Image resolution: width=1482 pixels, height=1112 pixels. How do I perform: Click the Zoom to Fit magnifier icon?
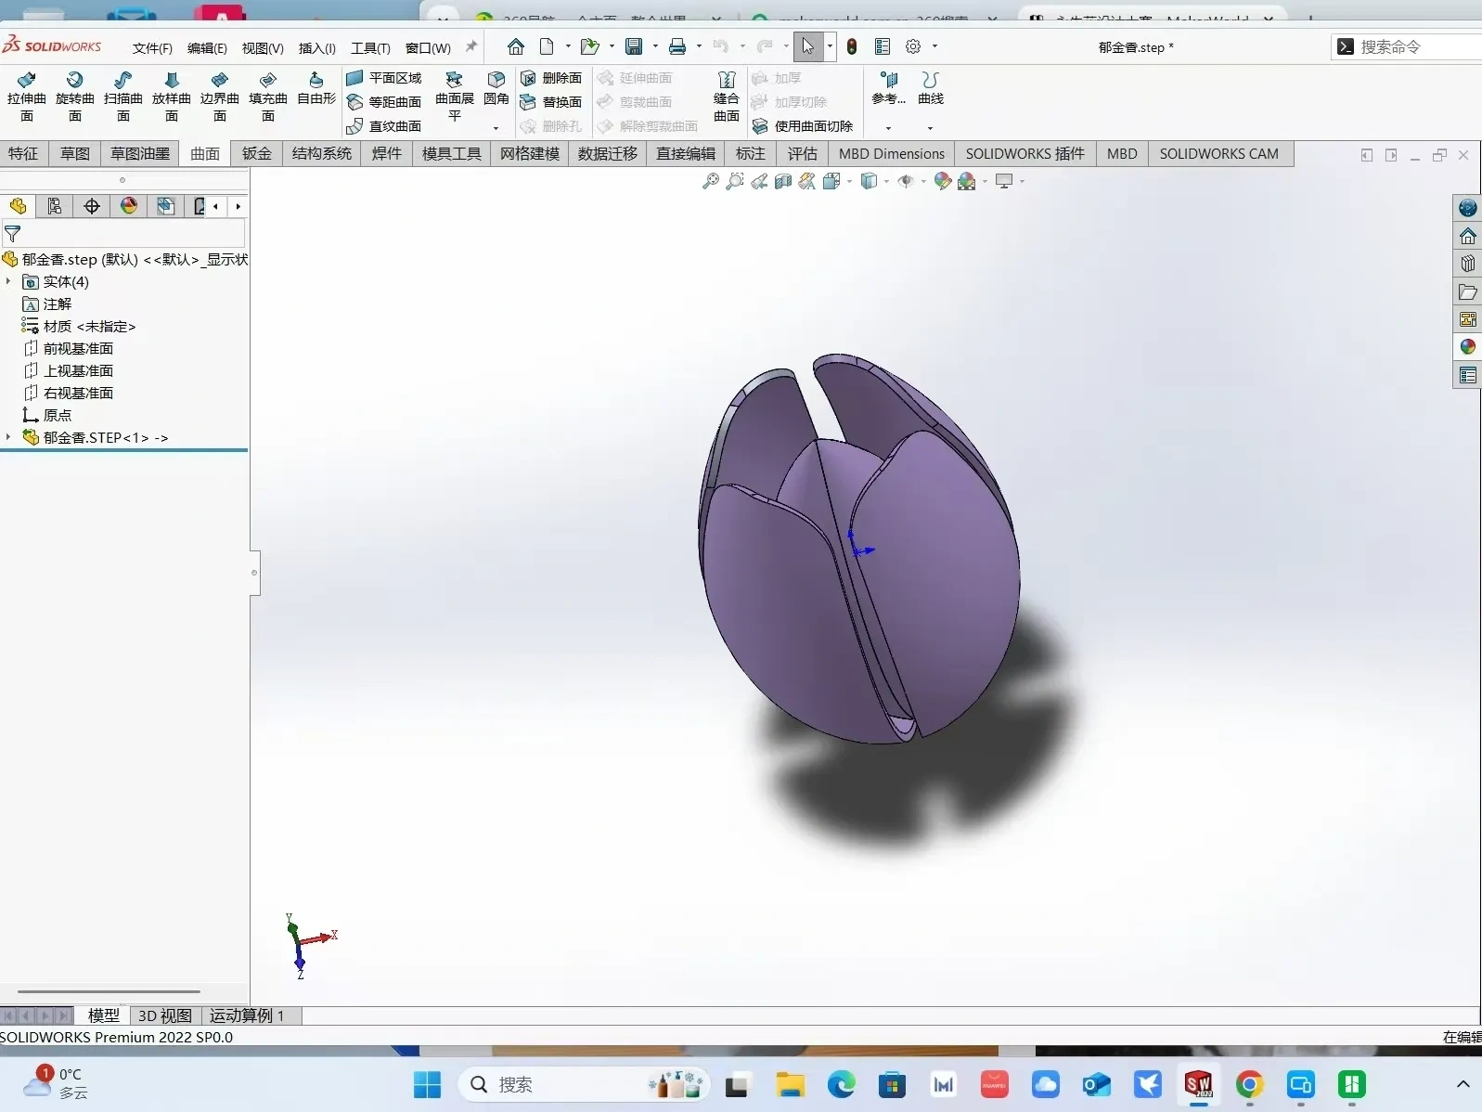(710, 182)
